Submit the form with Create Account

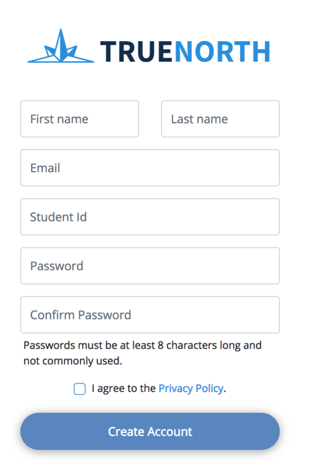point(150,432)
